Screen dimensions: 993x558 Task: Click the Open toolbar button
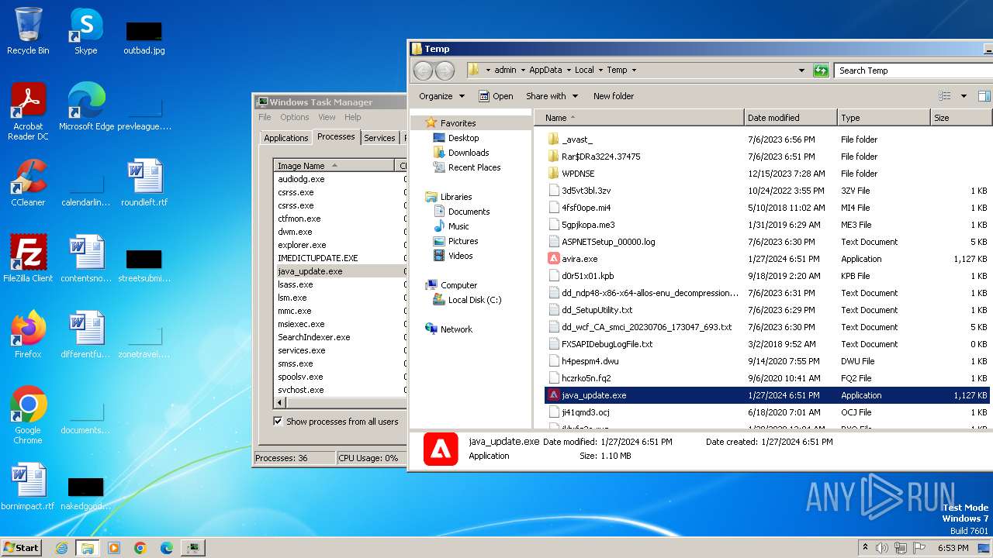(x=496, y=96)
